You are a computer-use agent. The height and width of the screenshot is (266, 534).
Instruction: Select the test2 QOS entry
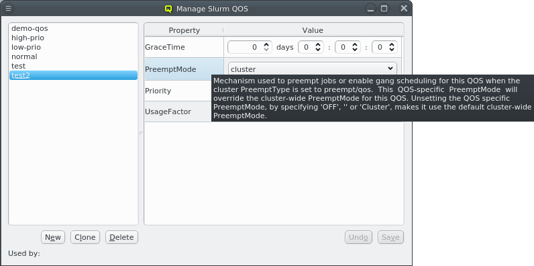[73, 75]
